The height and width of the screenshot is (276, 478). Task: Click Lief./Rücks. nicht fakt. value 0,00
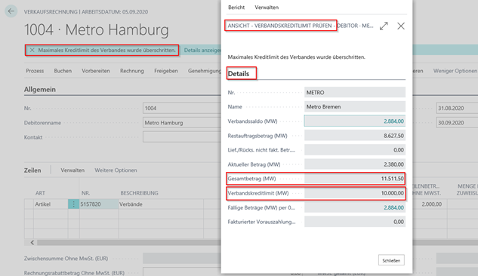[x=355, y=150]
